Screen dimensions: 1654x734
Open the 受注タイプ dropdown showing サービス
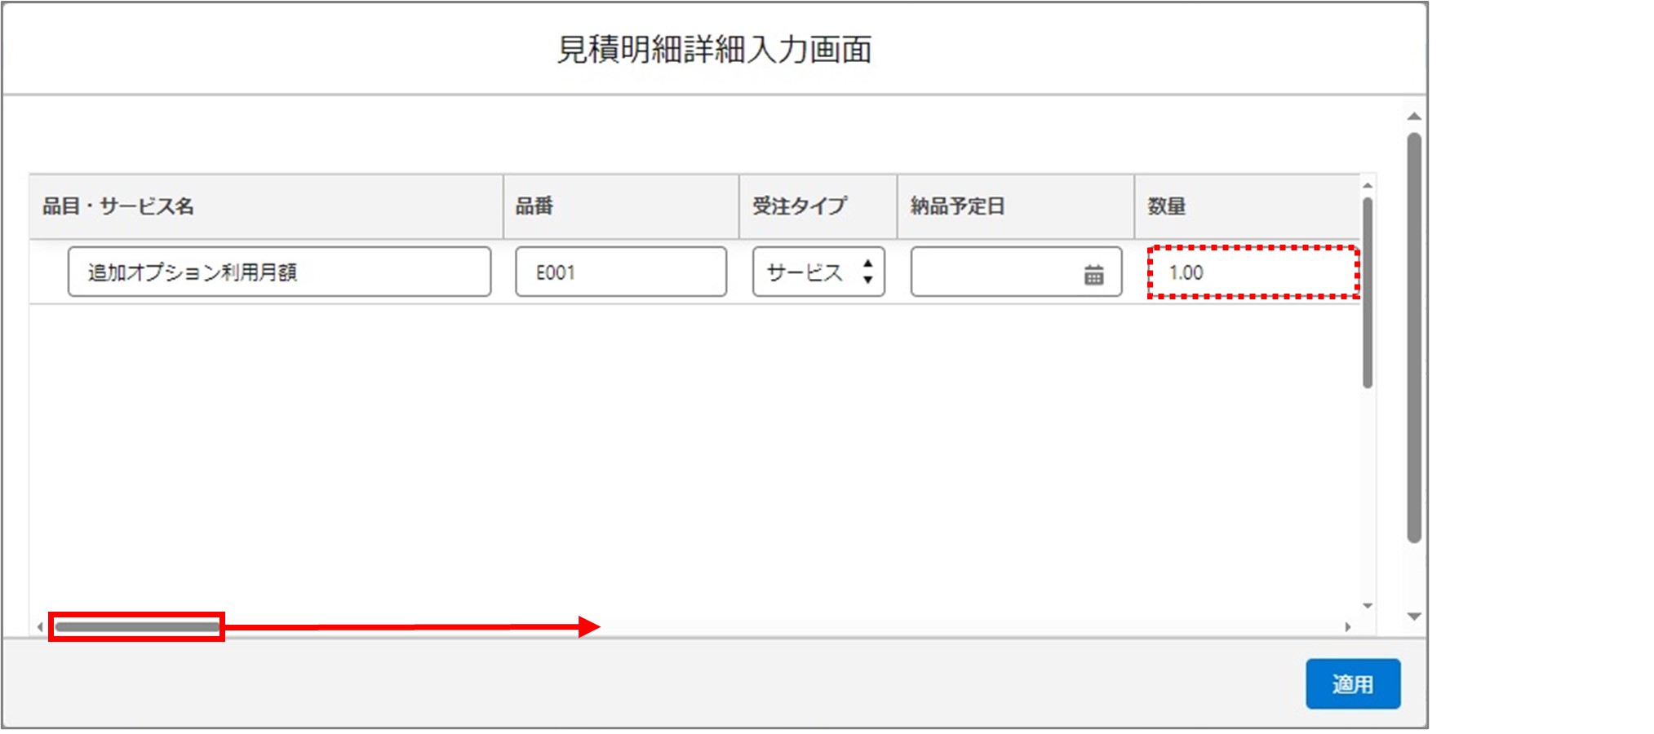818,272
